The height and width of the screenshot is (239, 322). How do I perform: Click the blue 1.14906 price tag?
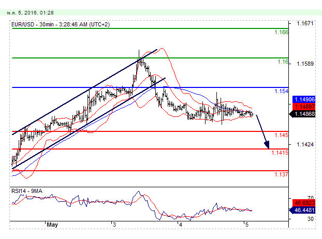tap(302, 99)
